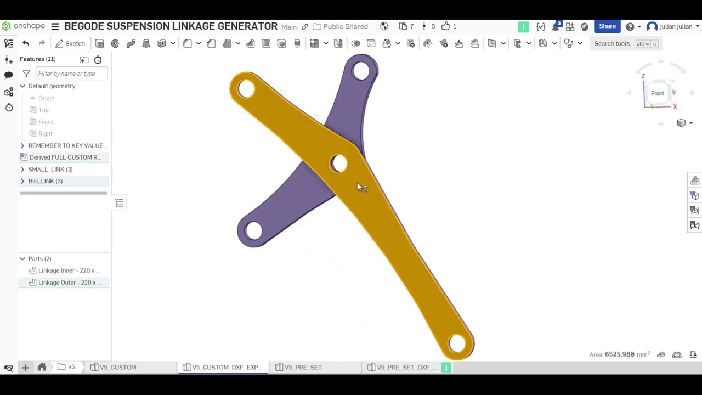Expand the SMALL_LINK (3) folder
The image size is (702, 395).
22,170
